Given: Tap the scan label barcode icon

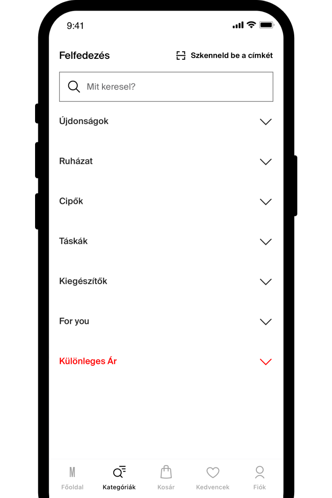Looking at the screenshot, I should pos(181,55).
